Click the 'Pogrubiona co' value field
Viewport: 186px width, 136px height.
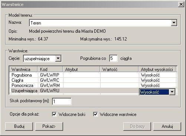[113, 58]
